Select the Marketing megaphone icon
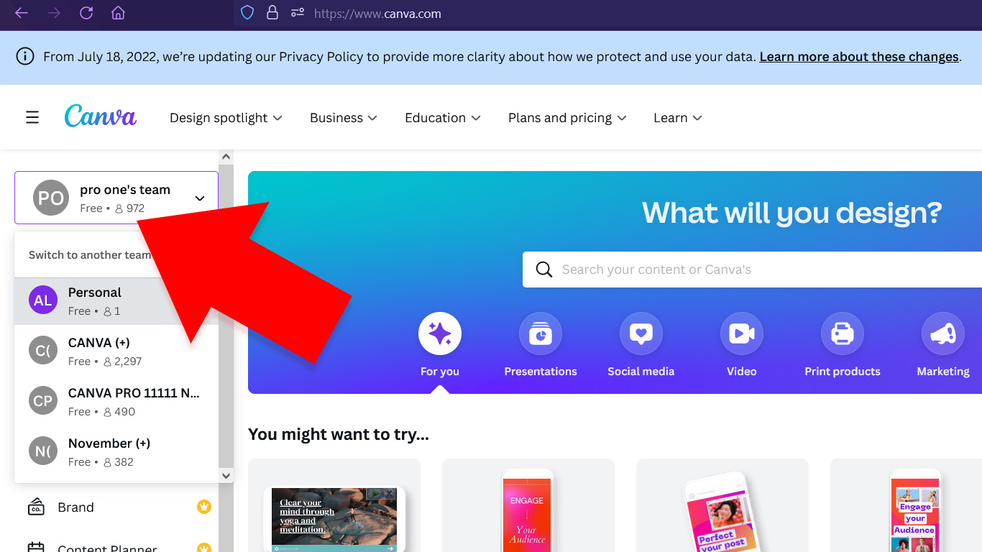 click(x=943, y=333)
